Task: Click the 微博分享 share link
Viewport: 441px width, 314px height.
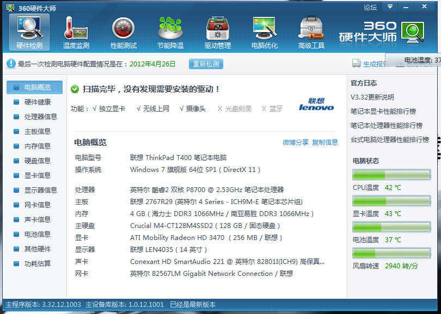Action: [296, 143]
